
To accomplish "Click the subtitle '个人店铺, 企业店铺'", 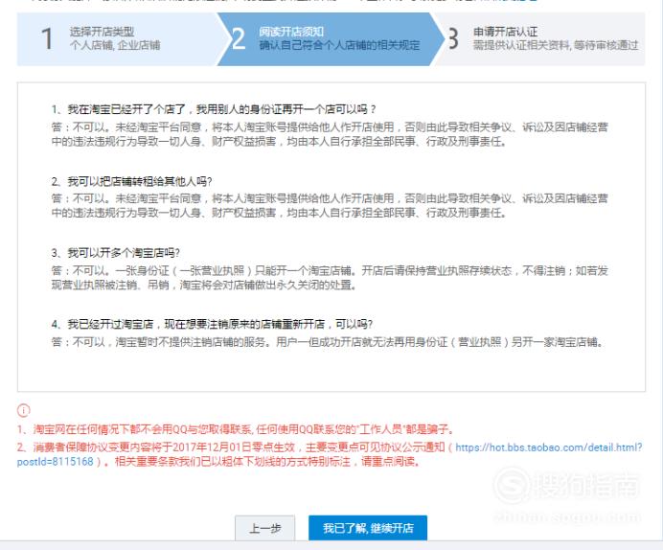I will (x=115, y=45).
